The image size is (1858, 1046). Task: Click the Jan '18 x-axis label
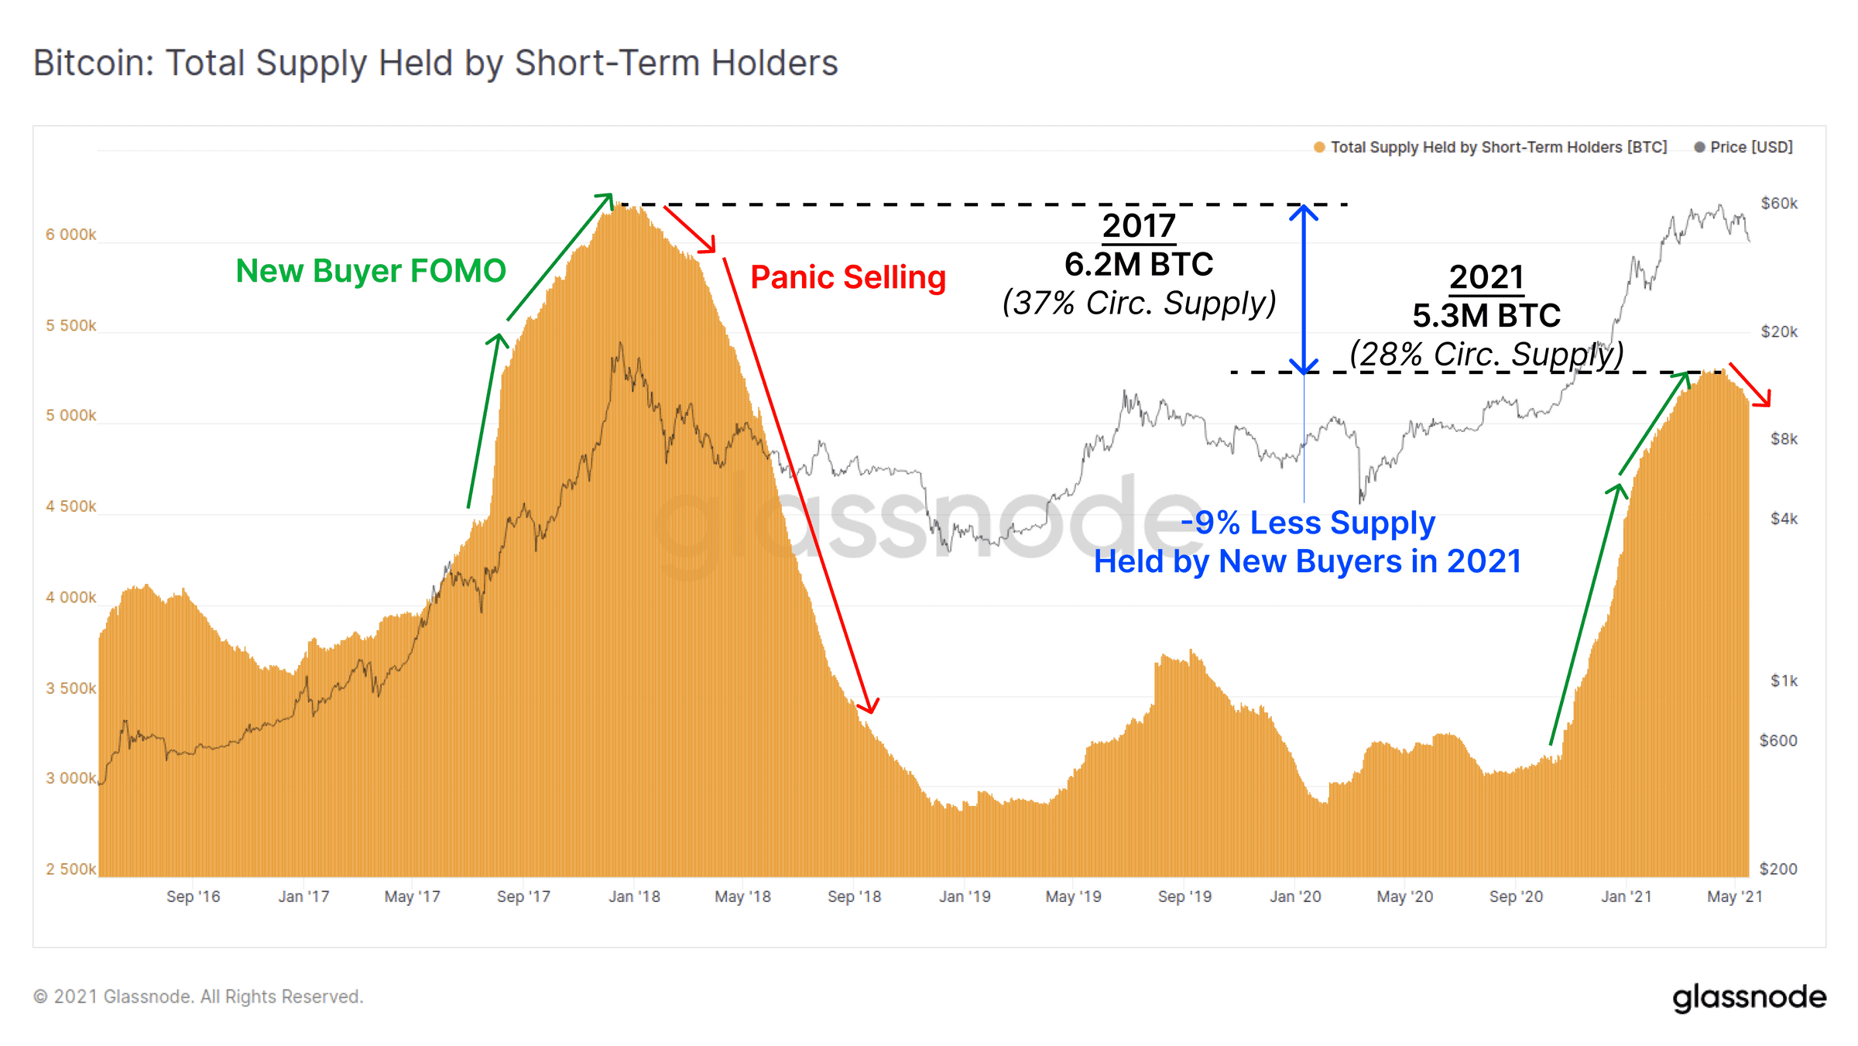tap(634, 897)
